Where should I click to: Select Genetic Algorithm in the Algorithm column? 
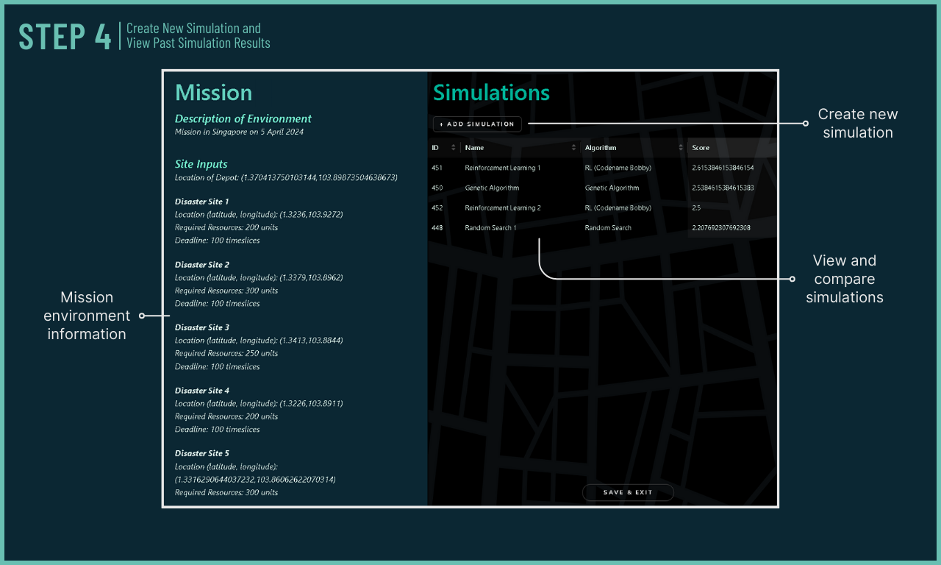612,188
